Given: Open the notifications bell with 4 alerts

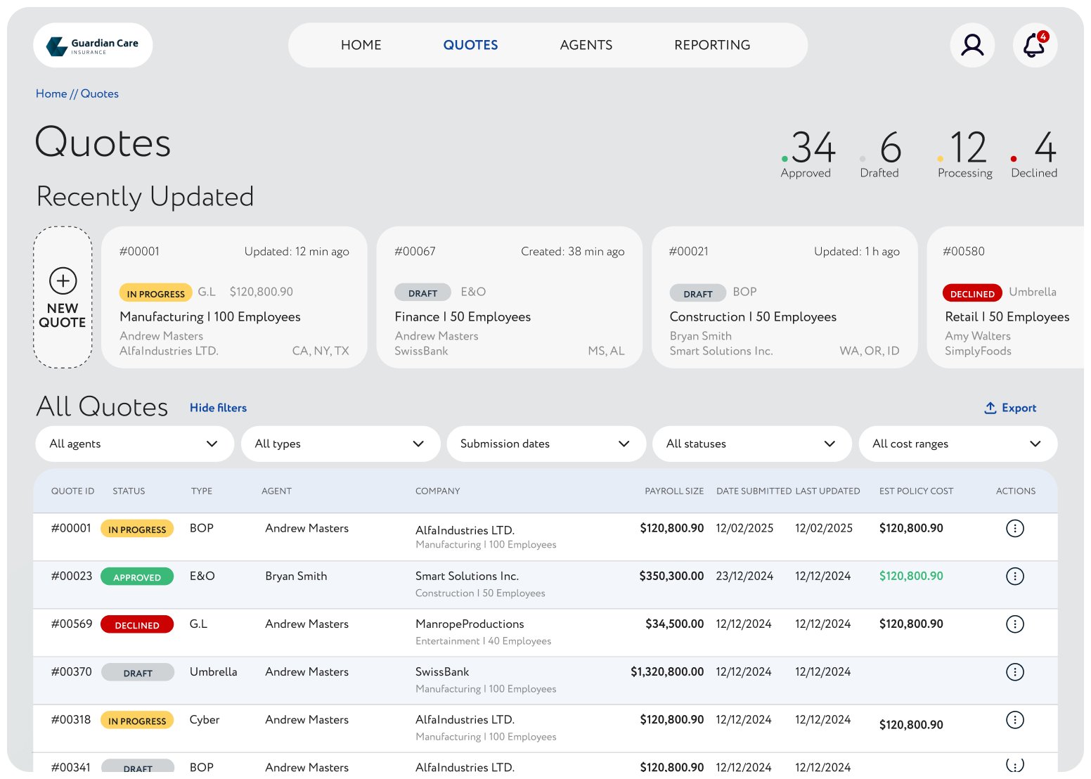Looking at the screenshot, I should (1034, 45).
